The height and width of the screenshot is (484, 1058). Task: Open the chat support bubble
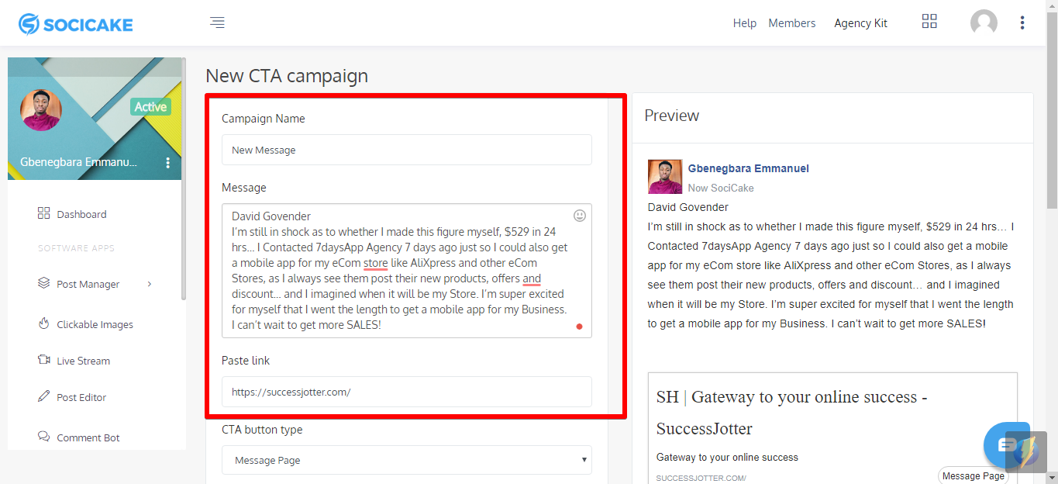(1006, 444)
